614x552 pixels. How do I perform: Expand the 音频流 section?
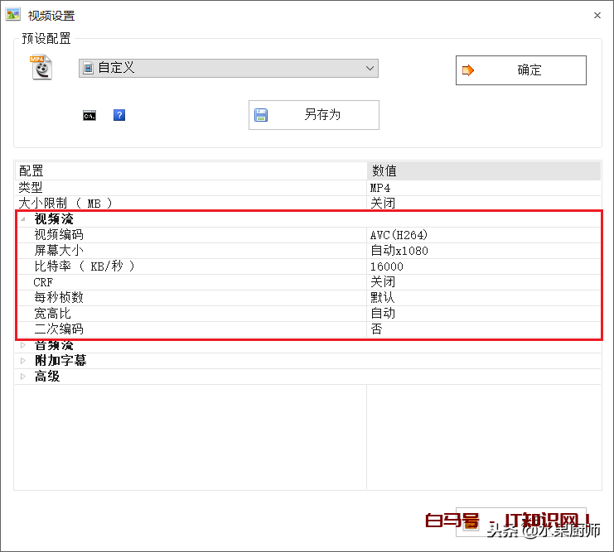click(x=23, y=345)
